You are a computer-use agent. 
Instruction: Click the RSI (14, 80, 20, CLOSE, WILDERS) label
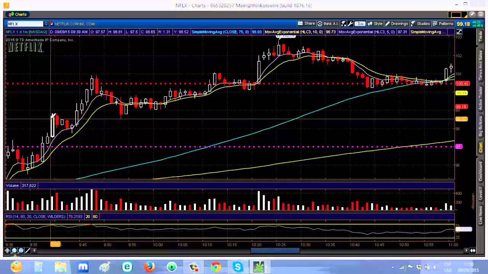pos(36,217)
